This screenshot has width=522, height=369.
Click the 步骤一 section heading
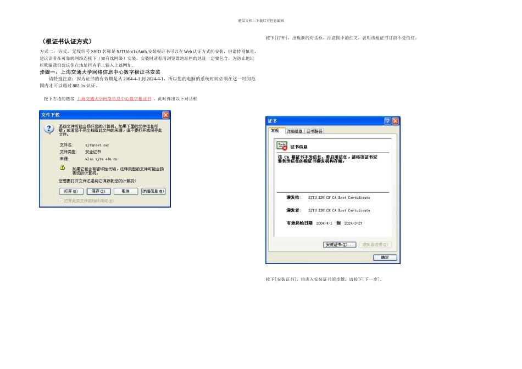pyautogui.click(x=100, y=72)
